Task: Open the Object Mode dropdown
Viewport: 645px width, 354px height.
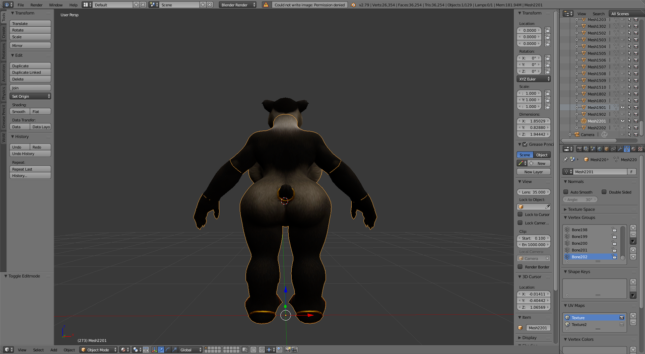Action: coord(98,349)
